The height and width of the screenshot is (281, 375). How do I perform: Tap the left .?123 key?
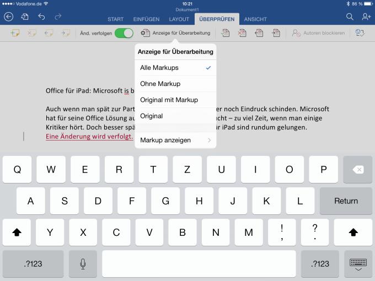(x=33, y=264)
